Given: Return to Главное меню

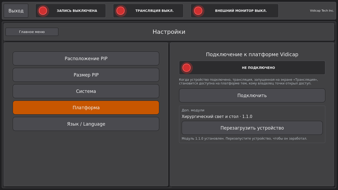Looking at the screenshot, I should 32,32.
